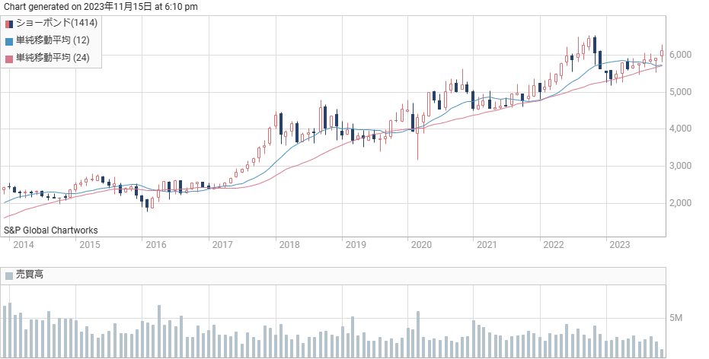Viewport: 709px width, 359px height.
Task: Click the 2016 x-axis year label
Action: [x=156, y=245]
